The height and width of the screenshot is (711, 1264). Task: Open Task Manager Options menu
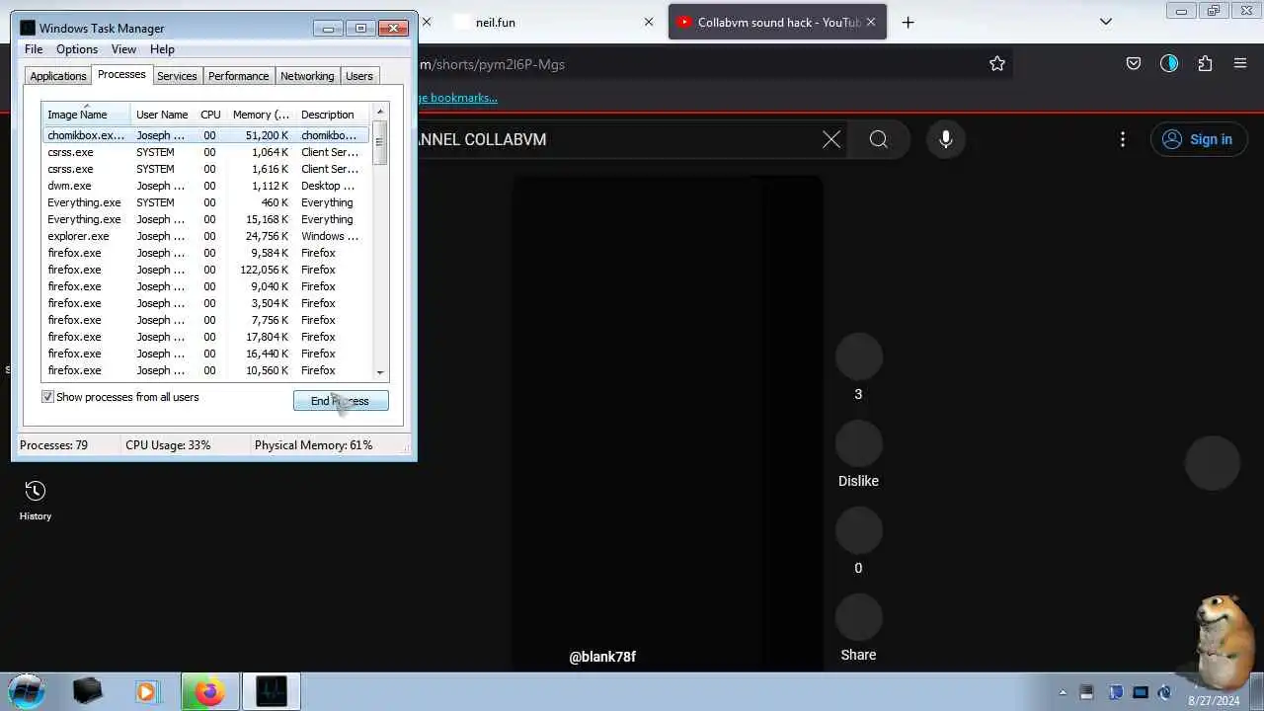tap(77, 49)
